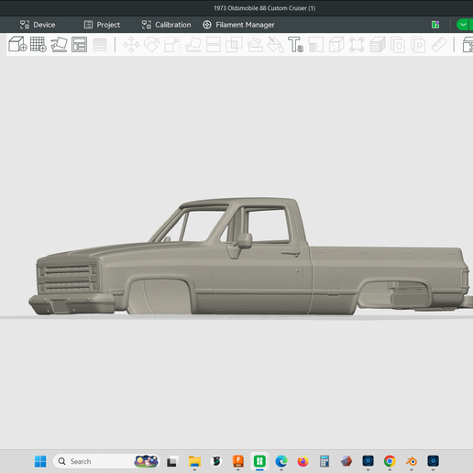Click the bounding-box corners toolbar icon
The height and width of the screenshot is (473, 473).
coord(357,45)
